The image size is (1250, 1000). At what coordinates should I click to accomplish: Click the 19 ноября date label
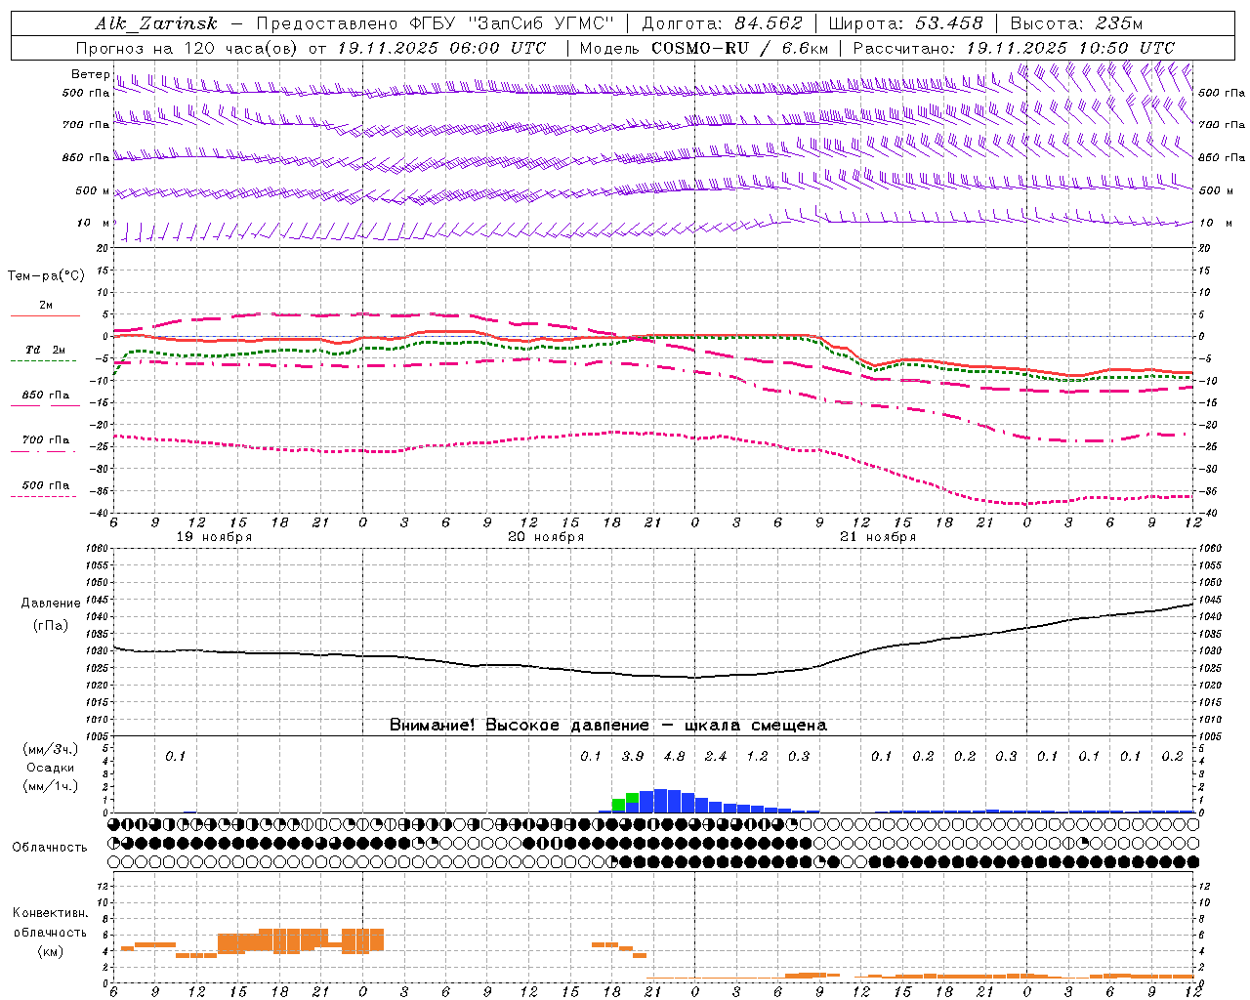[214, 537]
